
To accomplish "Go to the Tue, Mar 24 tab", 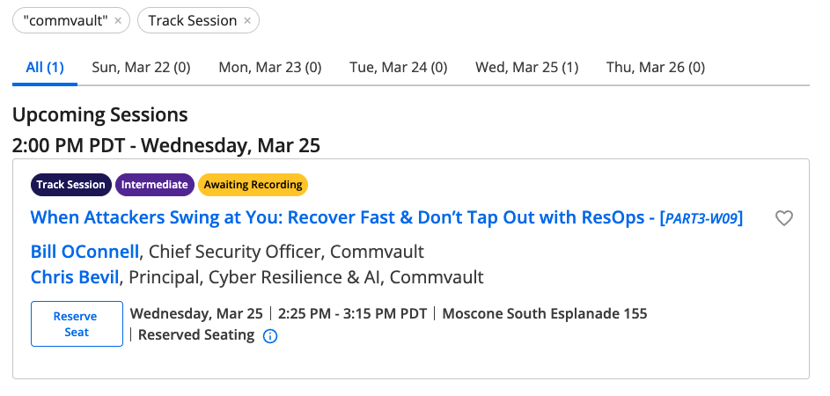I will [x=399, y=67].
